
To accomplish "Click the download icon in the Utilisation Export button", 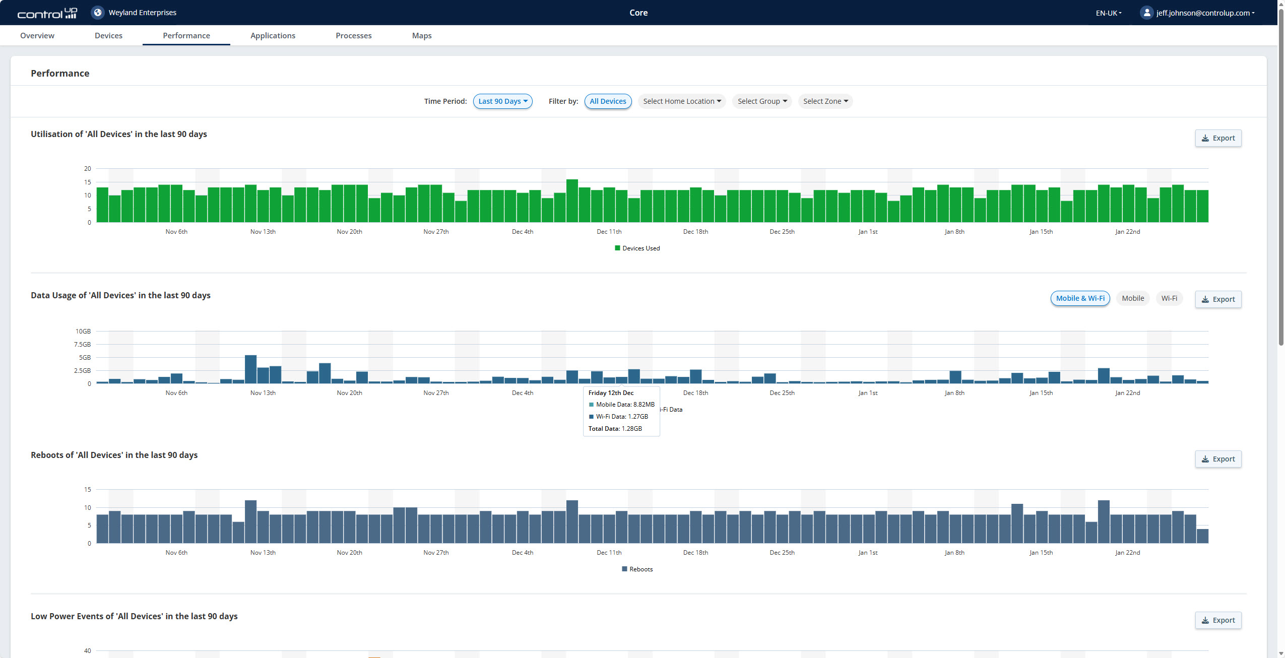I will point(1205,138).
